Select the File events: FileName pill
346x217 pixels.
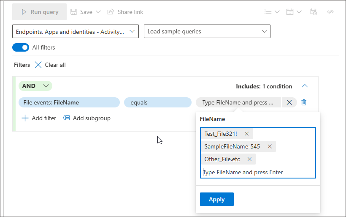69,102
